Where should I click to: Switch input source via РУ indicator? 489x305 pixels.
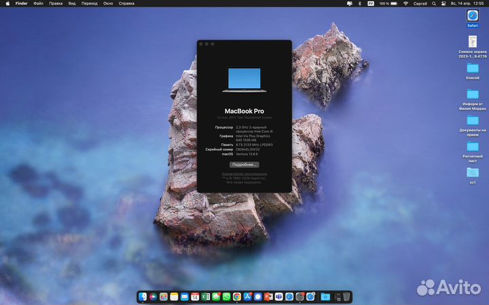pyautogui.click(x=371, y=3)
